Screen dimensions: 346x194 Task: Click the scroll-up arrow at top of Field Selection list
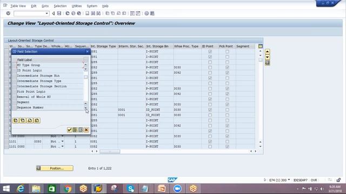[x=85, y=65]
